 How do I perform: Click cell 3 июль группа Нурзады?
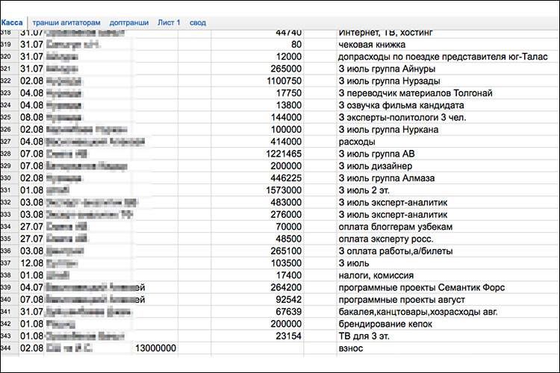click(x=448, y=81)
